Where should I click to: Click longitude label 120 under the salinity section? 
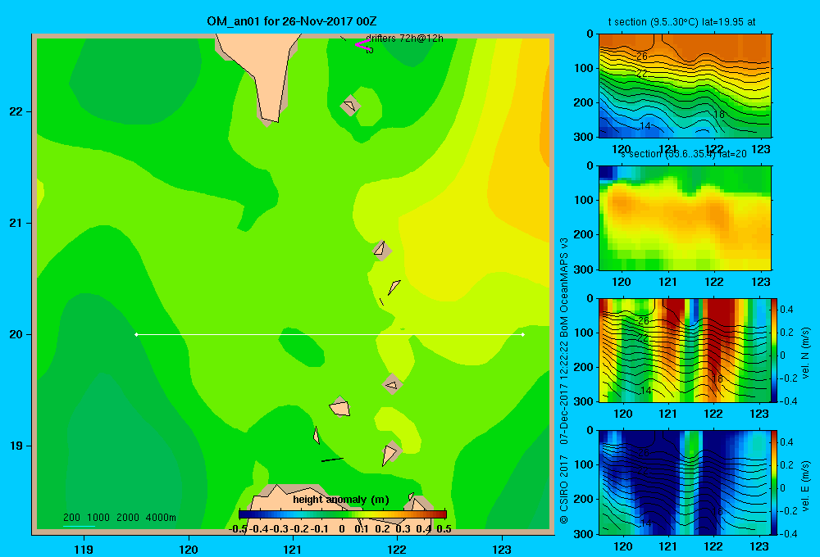click(622, 282)
